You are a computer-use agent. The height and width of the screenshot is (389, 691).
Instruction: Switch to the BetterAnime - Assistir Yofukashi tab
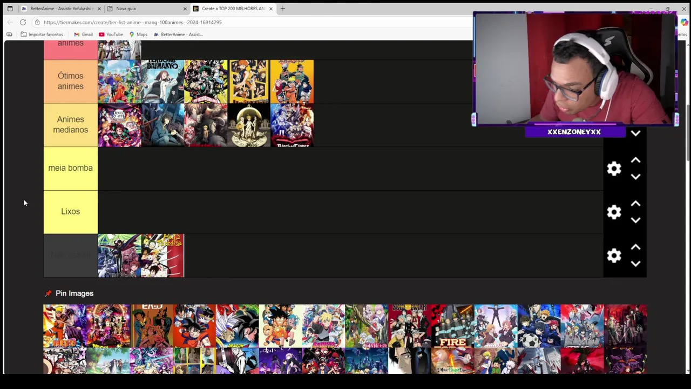tap(61, 9)
